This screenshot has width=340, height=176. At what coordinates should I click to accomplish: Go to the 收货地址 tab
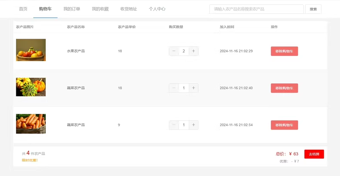coord(129,9)
